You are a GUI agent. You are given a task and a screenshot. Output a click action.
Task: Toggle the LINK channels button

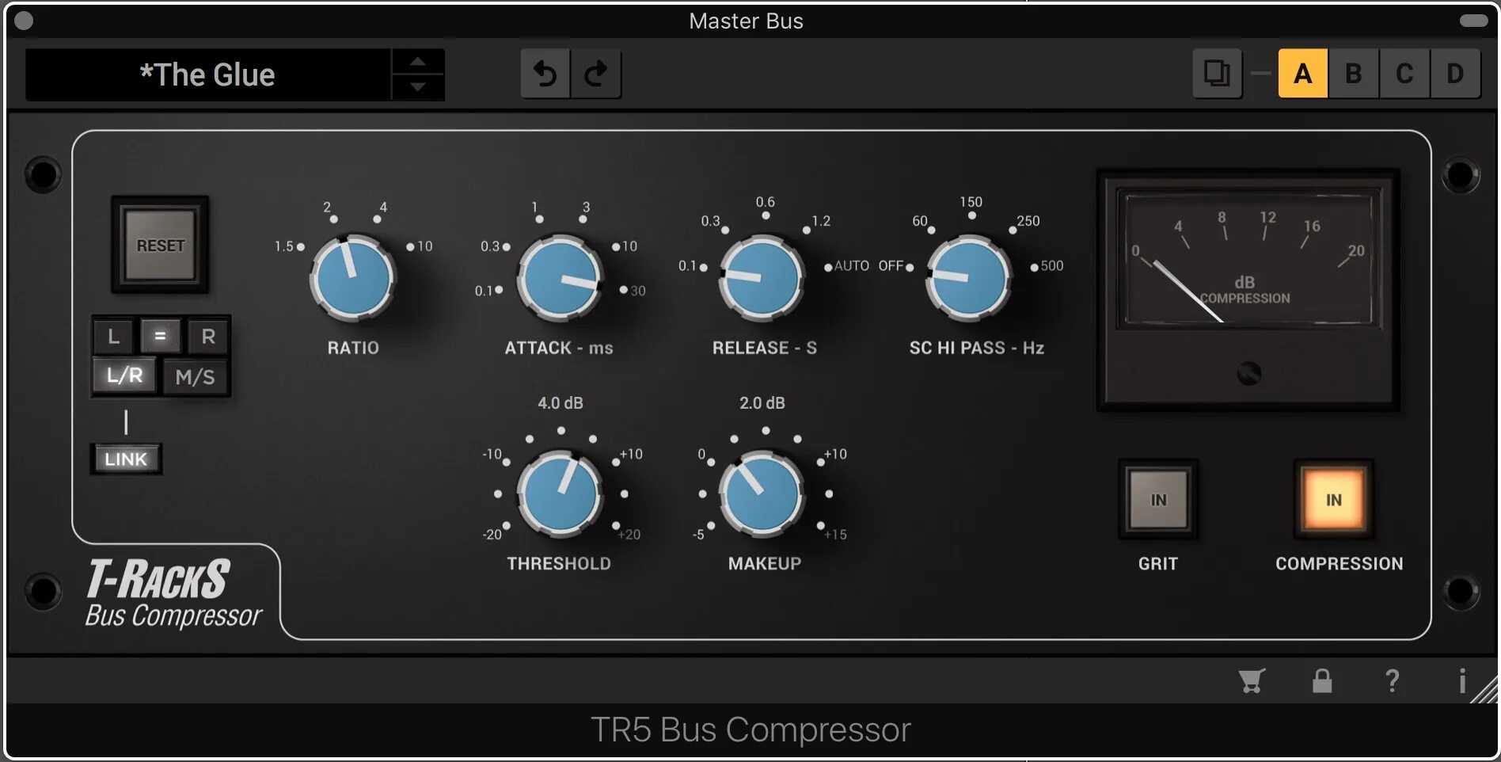(126, 459)
